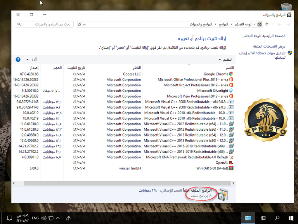The width and height of the screenshot is (298, 224).
Task: Click the Visual C++ 2015-2019 (x64) icon
Action: pyautogui.click(x=231, y=146)
